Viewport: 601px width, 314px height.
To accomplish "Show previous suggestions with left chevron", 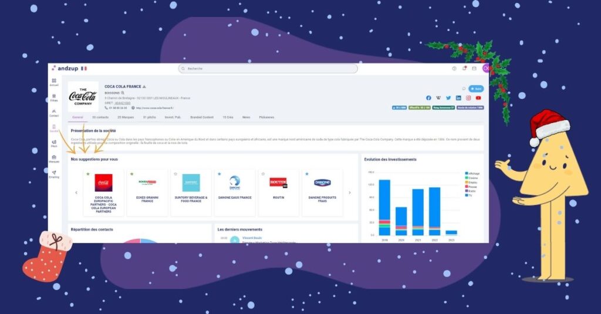I will (x=76, y=193).
